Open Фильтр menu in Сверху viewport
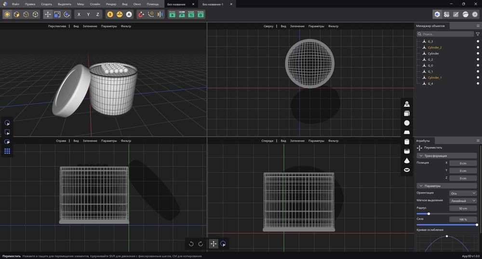 pyautogui.click(x=333, y=26)
